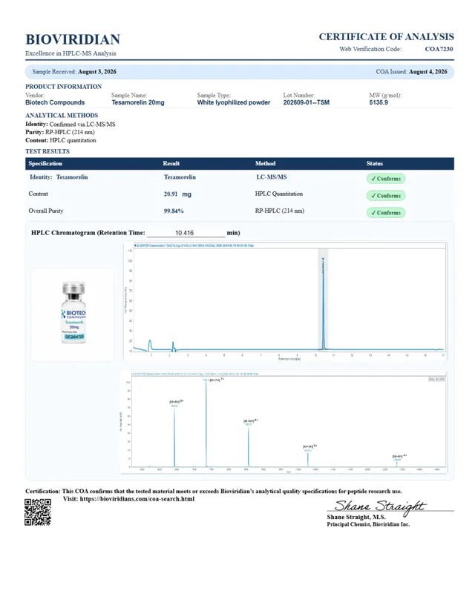Click Conforms badge in Content row
Viewport: 475px width, 614px height.
click(x=386, y=196)
